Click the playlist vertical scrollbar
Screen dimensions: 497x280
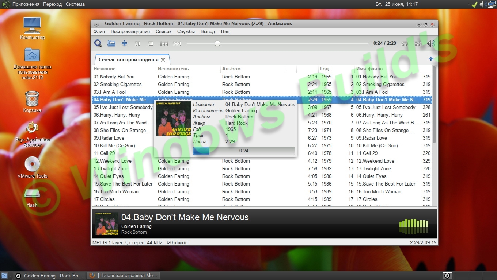click(x=435, y=104)
